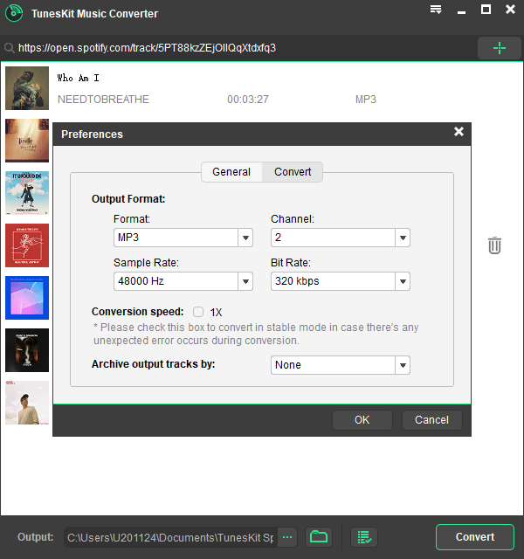The height and width of the screenshot is (559, 524).
Task: Browse output path with the three-dots button
Action: (287, 537)
